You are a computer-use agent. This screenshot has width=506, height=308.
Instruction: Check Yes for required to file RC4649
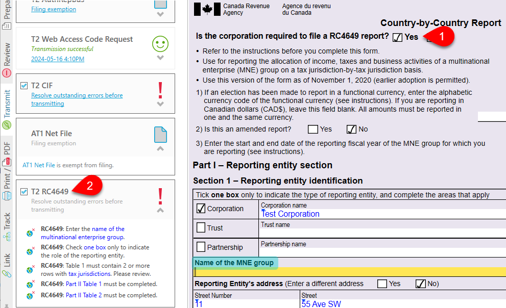397,37
